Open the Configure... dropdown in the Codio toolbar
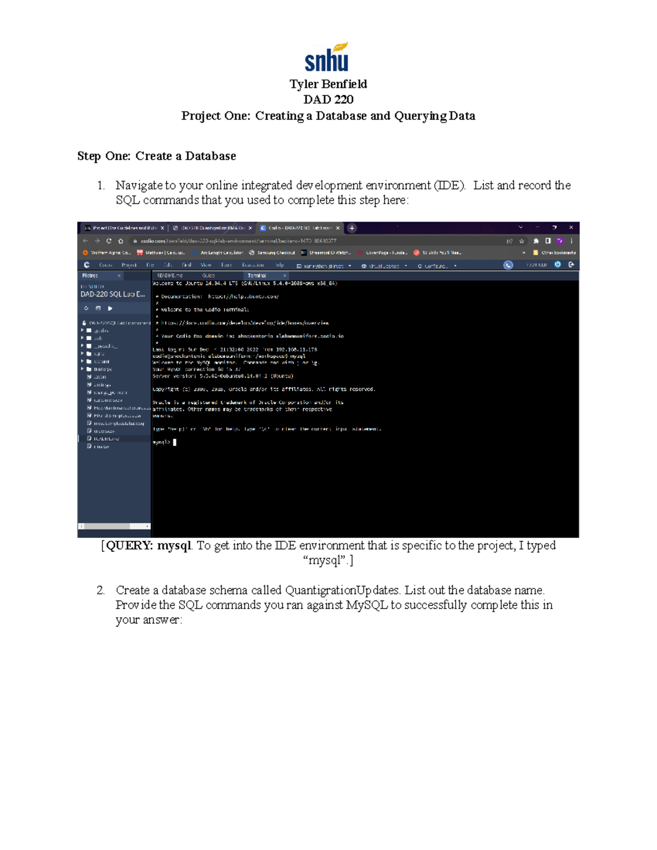The height and width of the screenshot is (850, 657). tap(436, 264)
